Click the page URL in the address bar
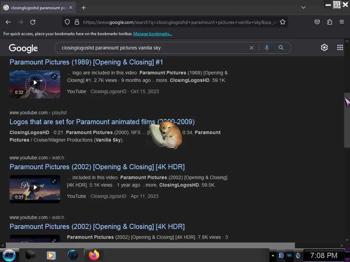 179,22
